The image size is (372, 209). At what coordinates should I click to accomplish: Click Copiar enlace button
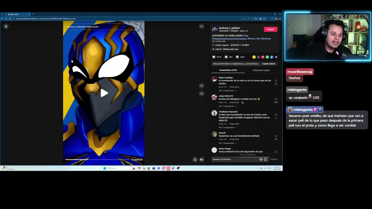tap(269, 64)
